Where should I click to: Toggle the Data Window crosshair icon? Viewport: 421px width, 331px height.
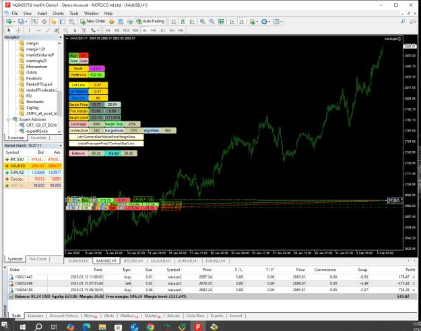(44, 22)
